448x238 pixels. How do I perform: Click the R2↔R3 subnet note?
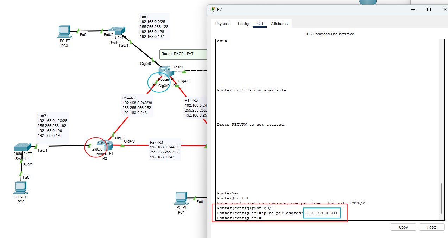tap(165, 150)
